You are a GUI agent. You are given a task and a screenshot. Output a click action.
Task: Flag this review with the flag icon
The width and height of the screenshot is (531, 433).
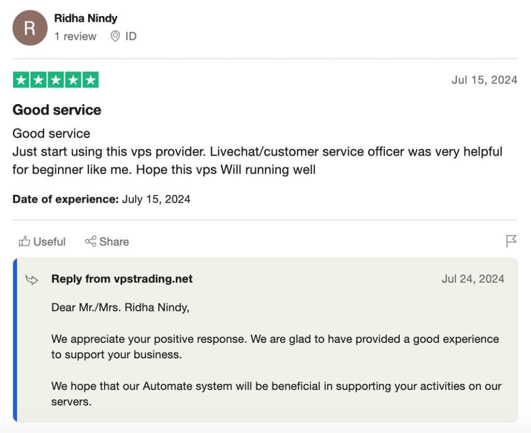[x=511, y=241]
